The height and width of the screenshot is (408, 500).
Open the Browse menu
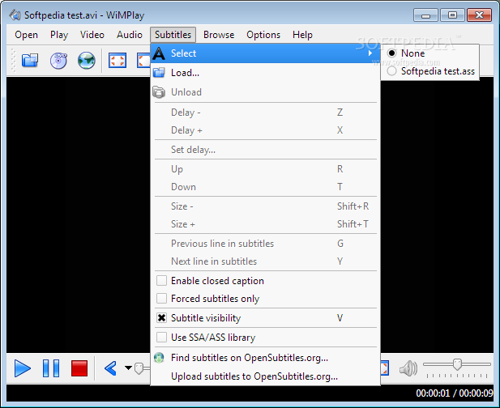click(x=219, y=35)
